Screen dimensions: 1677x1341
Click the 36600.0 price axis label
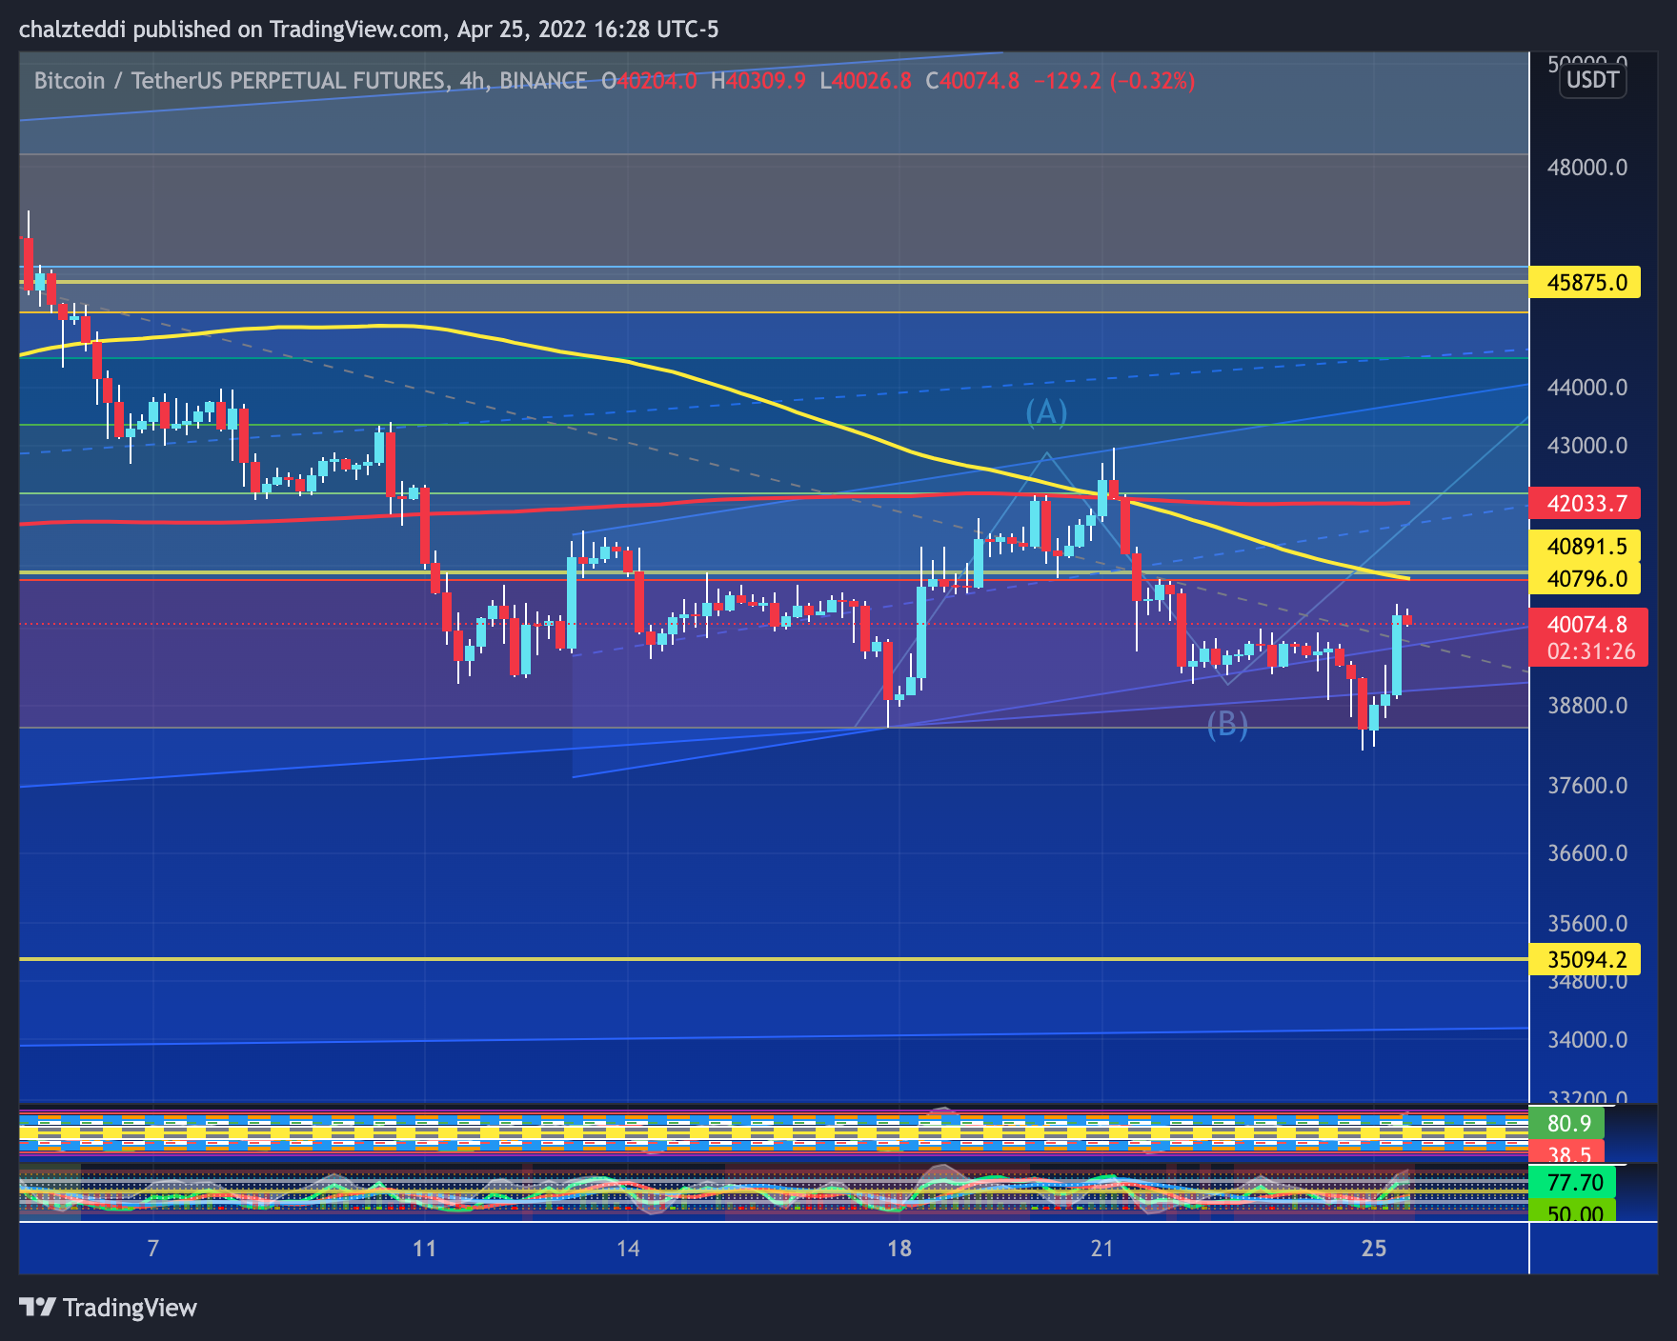click(1587, 853)
